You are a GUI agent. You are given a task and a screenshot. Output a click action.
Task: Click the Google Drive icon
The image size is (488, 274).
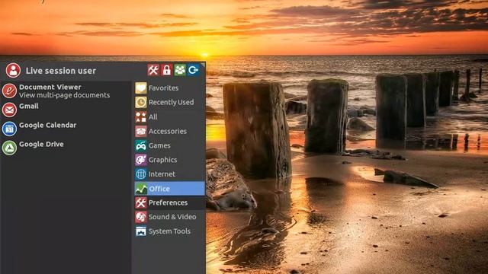pyautogui.click(x=9, y=148)
